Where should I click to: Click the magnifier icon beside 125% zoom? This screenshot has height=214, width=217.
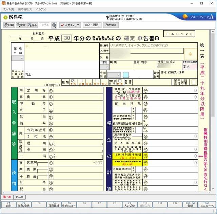[x=54, y=25]
